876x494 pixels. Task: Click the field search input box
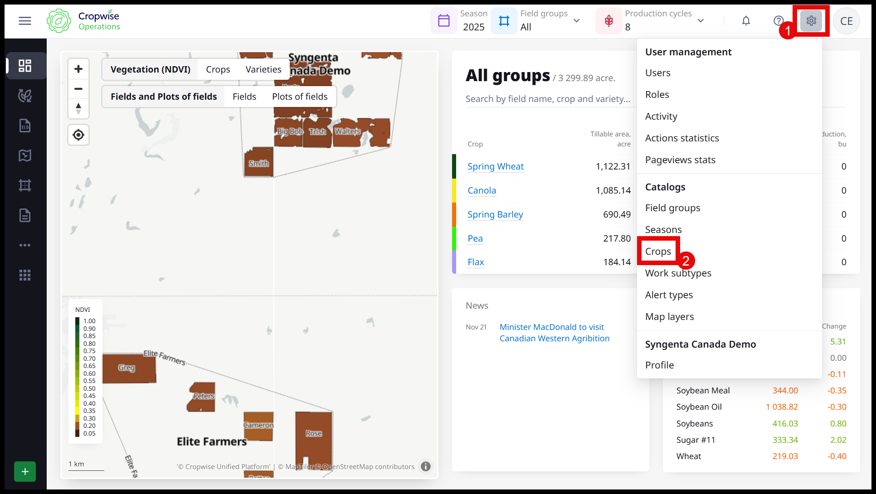(548, 99)
